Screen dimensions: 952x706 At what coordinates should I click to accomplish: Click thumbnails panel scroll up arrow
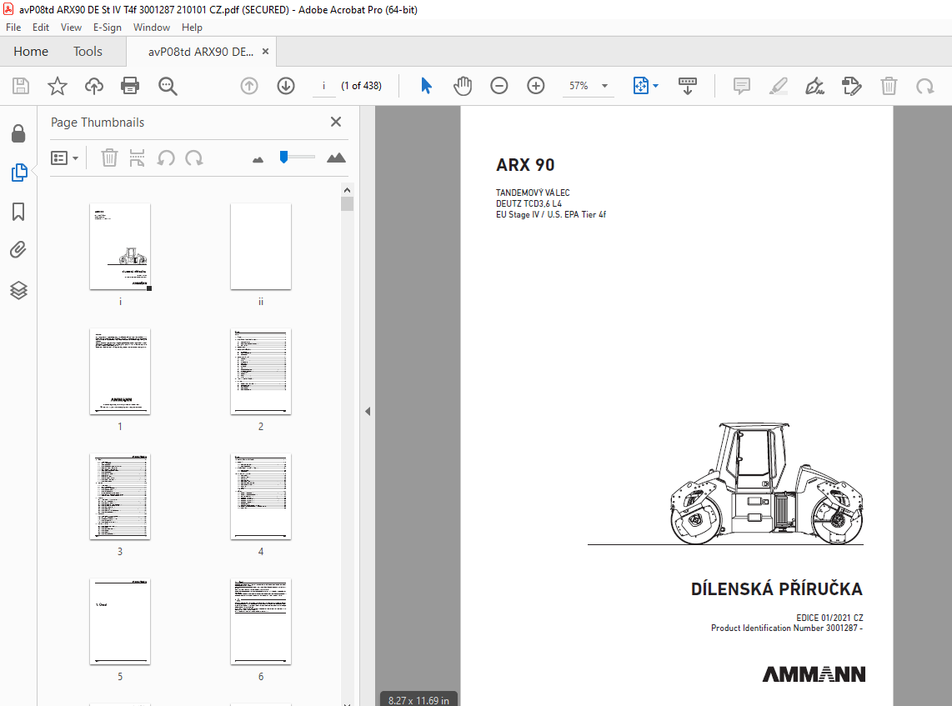click(x=348, y=190)
